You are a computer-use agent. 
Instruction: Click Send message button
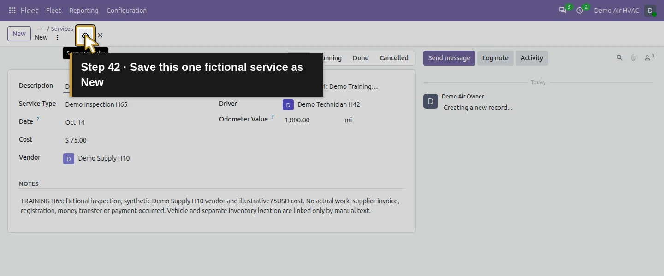(449, 58)
